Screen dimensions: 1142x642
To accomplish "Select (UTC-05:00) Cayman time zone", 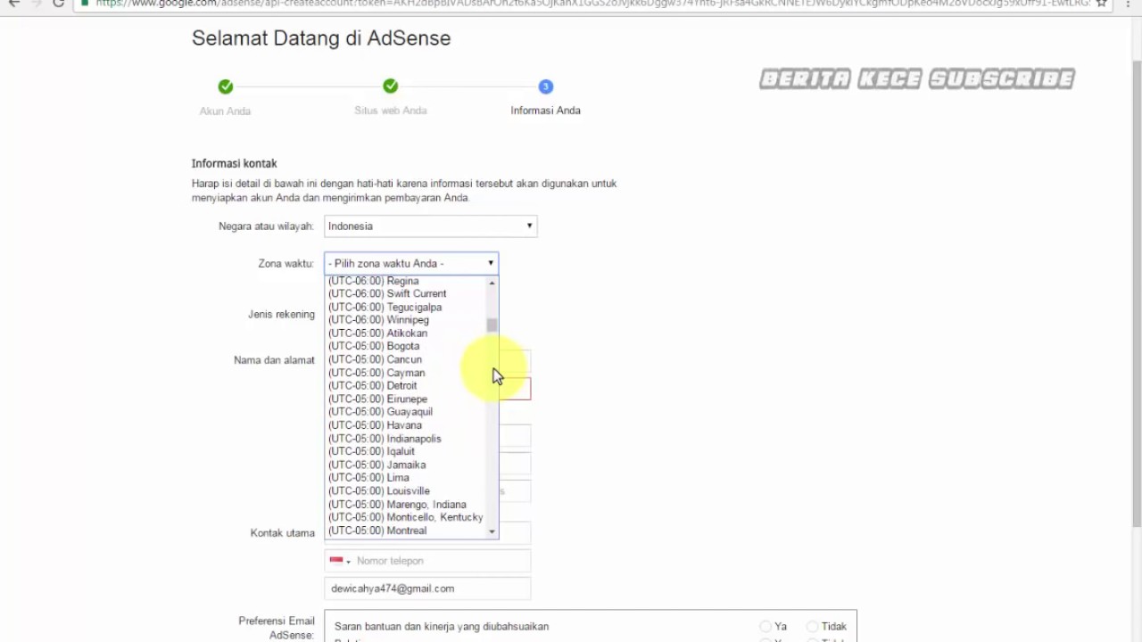I will click(x=405, y=373).
